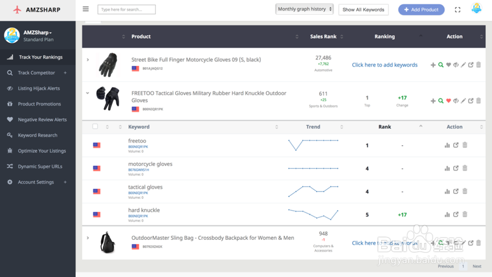Delete the hard knuckle keyword
The width and height of the screenshot is (492, 277).
point(465,215)
